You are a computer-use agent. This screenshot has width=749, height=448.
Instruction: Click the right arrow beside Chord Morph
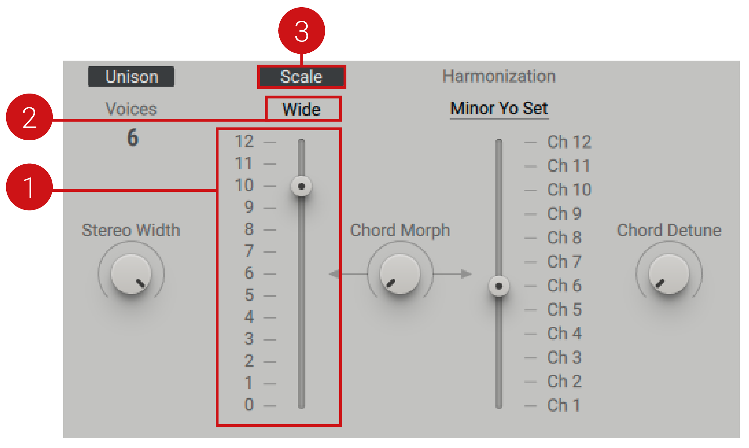[x=466, y=274]
